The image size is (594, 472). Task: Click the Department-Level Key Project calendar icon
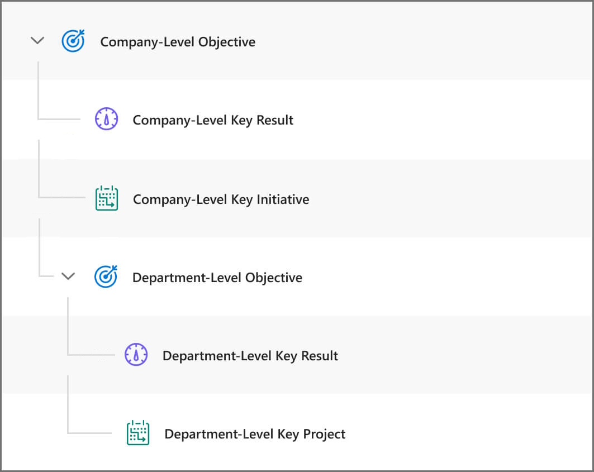pos(138,432)
